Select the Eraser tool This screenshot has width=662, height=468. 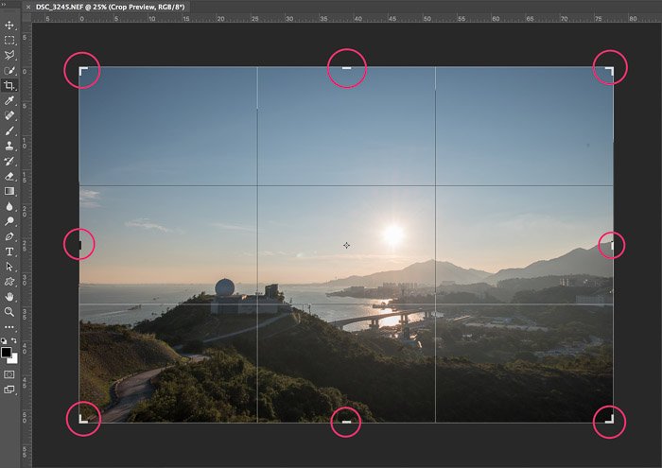(x=9, y=176)
